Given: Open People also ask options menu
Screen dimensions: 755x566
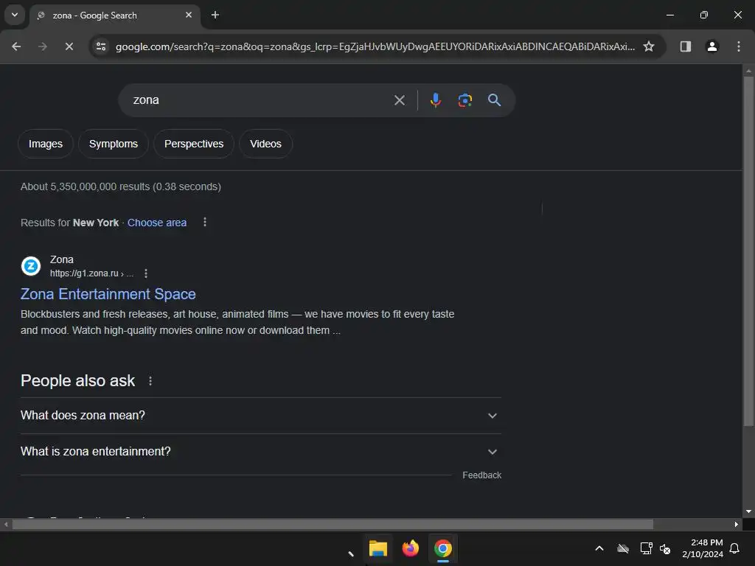Looking at the screenshot, I should pos(150,381).
